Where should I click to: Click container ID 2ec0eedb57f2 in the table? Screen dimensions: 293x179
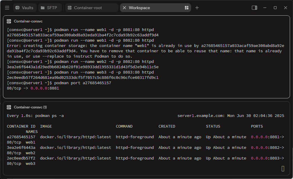point(21,158)
